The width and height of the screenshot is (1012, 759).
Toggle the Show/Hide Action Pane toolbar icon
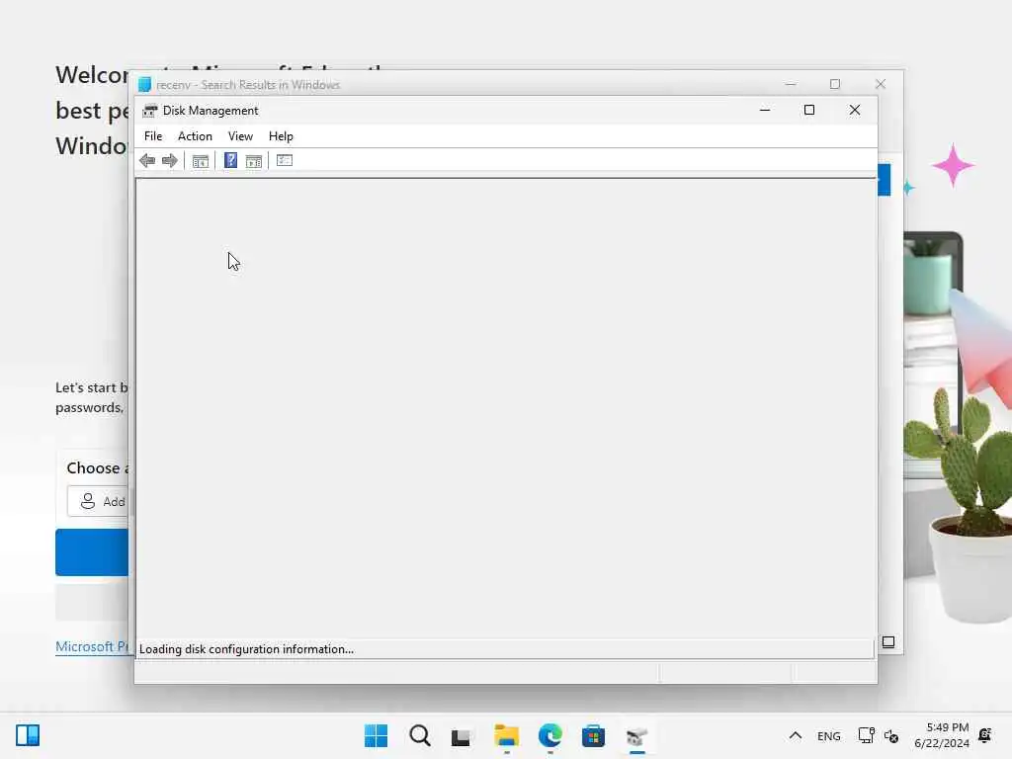(x=254, y=161)
